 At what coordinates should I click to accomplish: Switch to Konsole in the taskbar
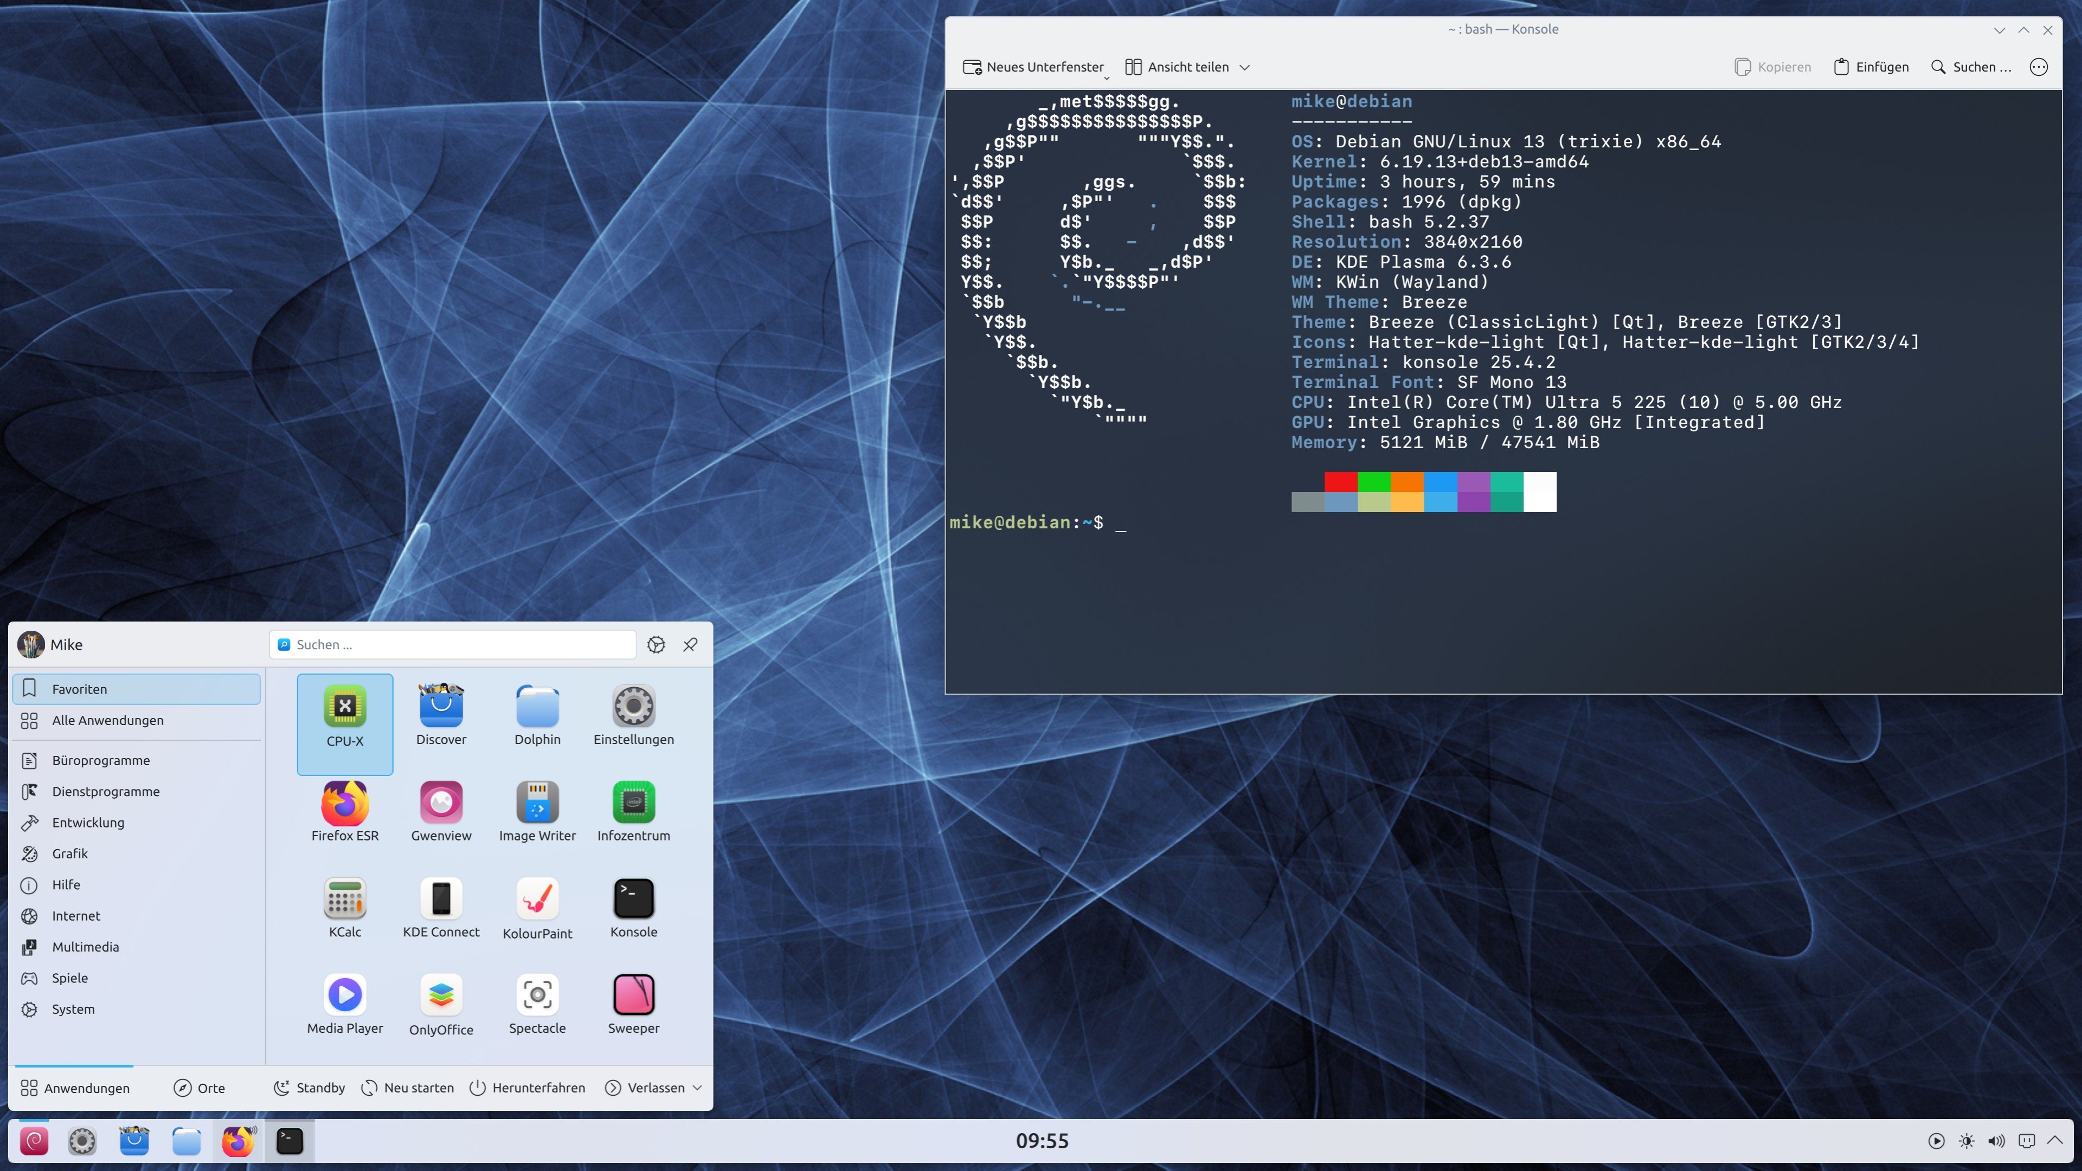tap(290, 1141)
